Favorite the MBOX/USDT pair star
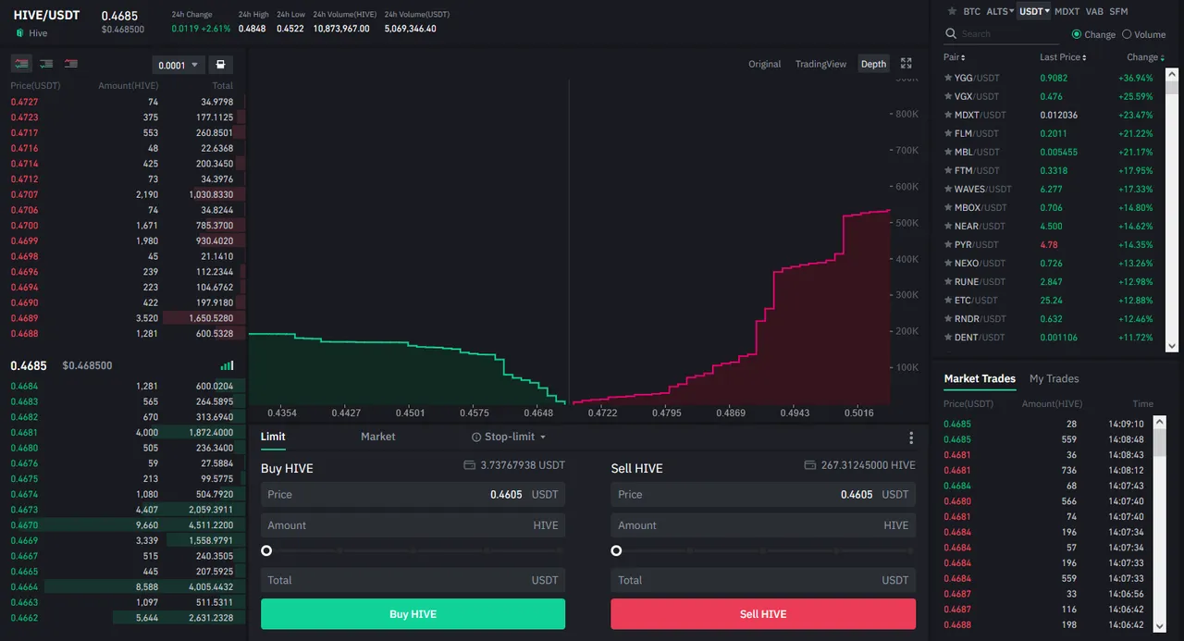The height and width of the screenshot is (641, 1184). pos(948,207)
